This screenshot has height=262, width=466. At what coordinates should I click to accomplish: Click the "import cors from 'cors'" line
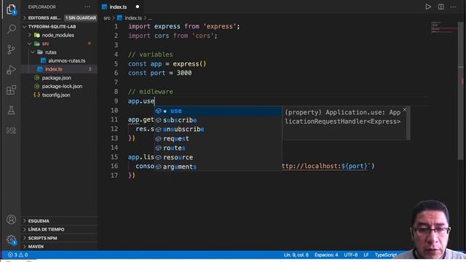[173, 36]
